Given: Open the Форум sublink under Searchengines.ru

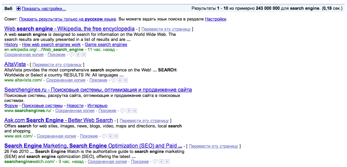Looking at the screenshot, I should [11, 106].
